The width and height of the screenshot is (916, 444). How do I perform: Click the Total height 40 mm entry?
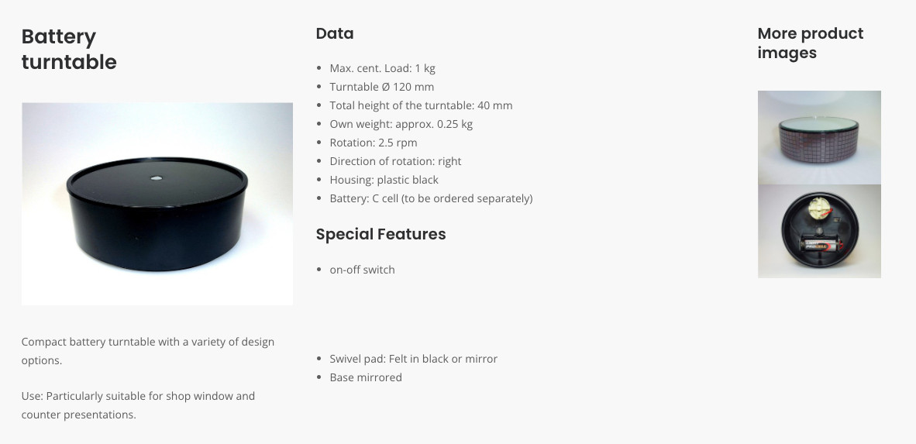[421, 105]
